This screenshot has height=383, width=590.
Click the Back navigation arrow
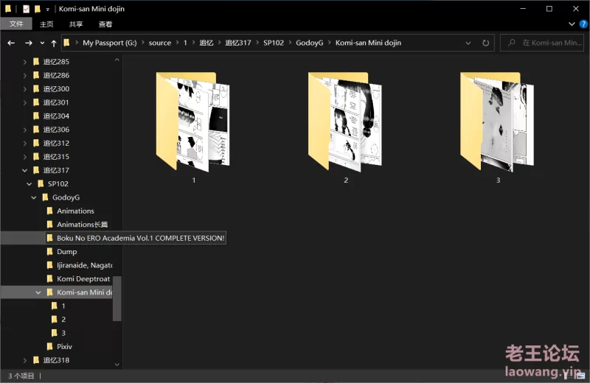(x=11, y=43)
